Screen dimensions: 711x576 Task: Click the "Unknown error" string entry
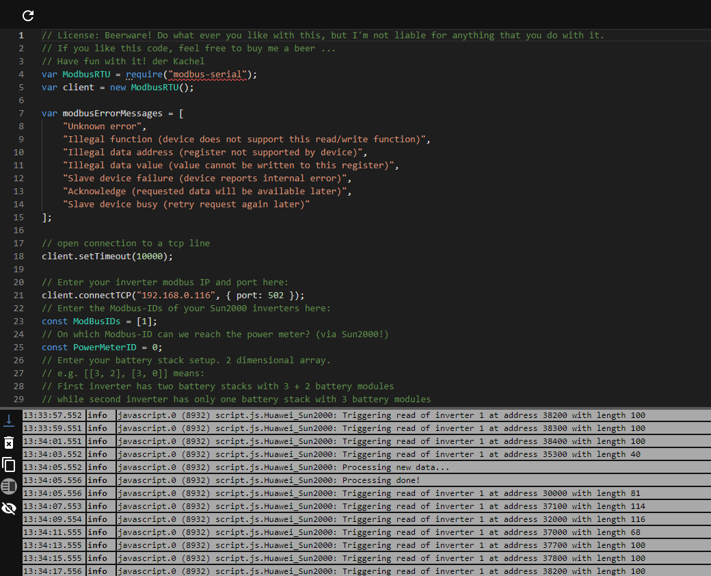(102, 127)
